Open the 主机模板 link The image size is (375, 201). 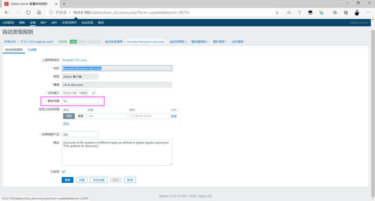pos(238,41)
